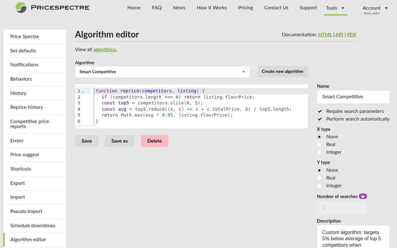397x248 pixels.
Task: Uncheck Require search parameters
Action: tap(319, 111)
